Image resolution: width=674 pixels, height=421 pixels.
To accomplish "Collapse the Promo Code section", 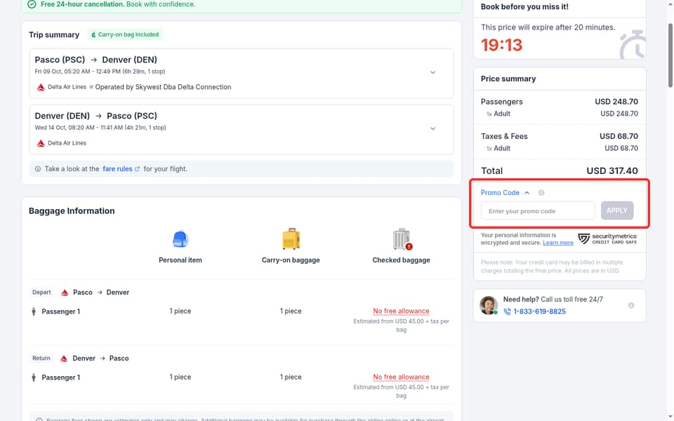I will (x=505, y=192).
